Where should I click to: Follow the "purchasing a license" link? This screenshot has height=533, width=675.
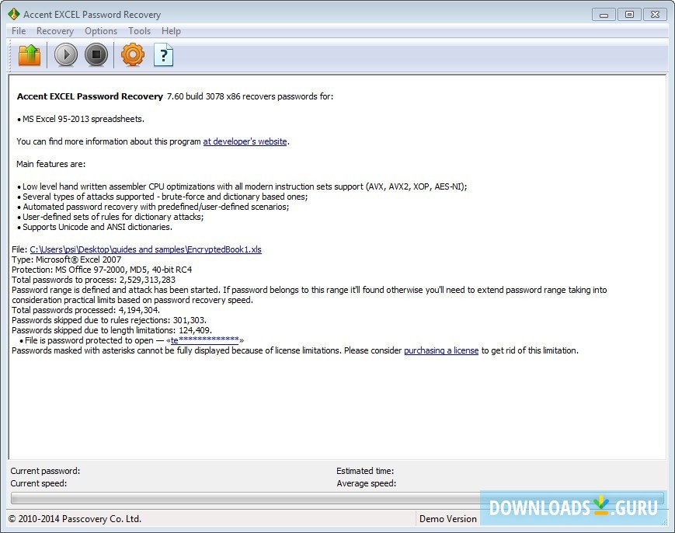[x=441, y=350]
